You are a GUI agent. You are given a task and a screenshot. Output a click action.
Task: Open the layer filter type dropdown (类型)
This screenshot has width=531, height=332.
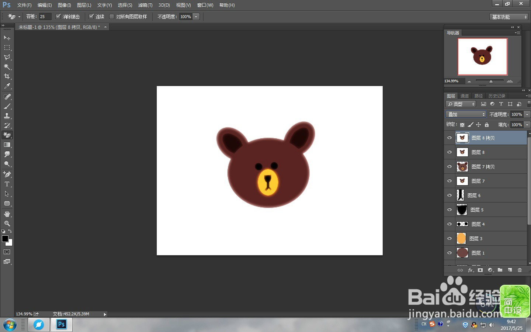coord(461,104)
